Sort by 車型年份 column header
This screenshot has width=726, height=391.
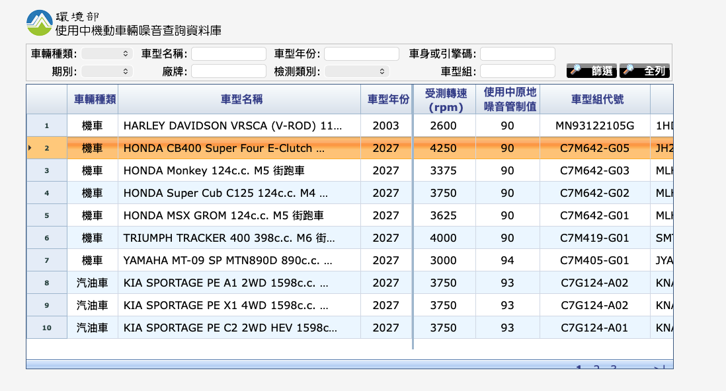[386, 100]
